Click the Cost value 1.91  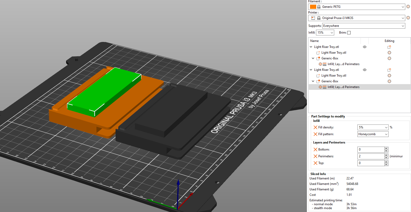pyautogui.click(x=349, y=195)
